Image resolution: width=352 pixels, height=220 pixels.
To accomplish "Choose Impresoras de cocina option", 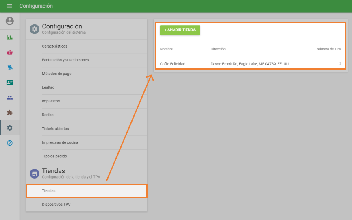I will click(x=60, y=143).
